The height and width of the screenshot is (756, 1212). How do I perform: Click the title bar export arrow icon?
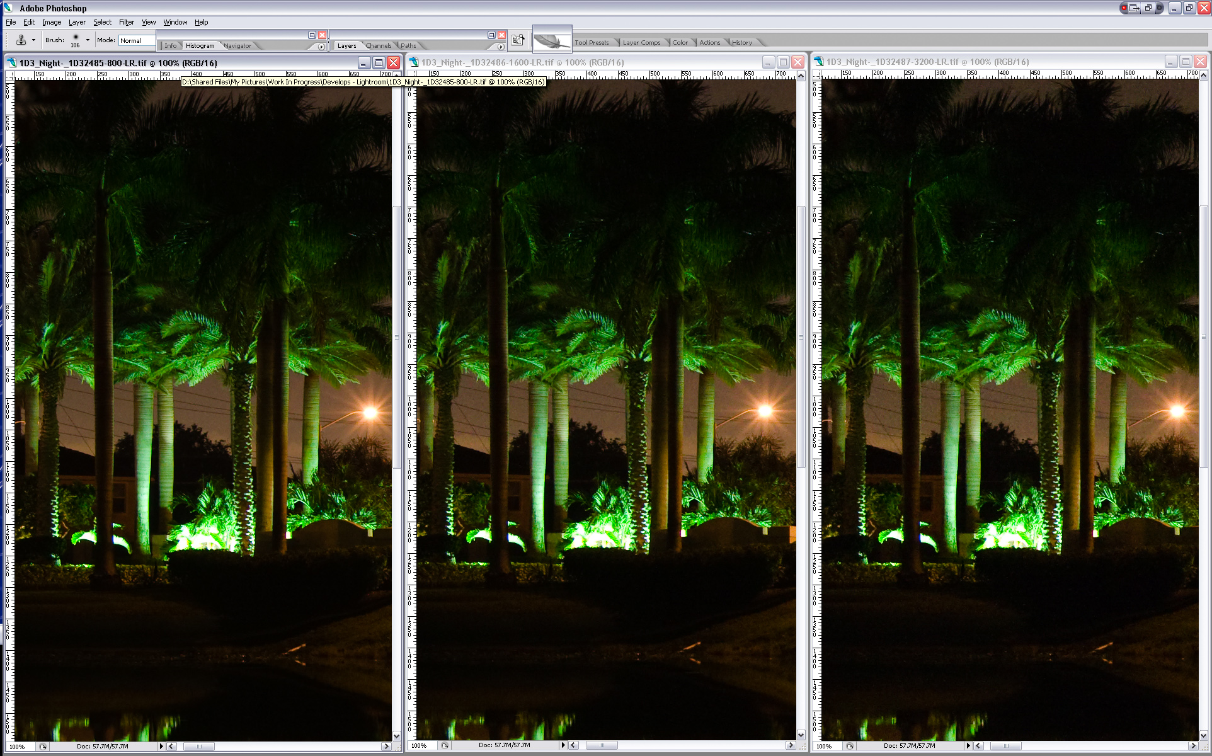1134,8
